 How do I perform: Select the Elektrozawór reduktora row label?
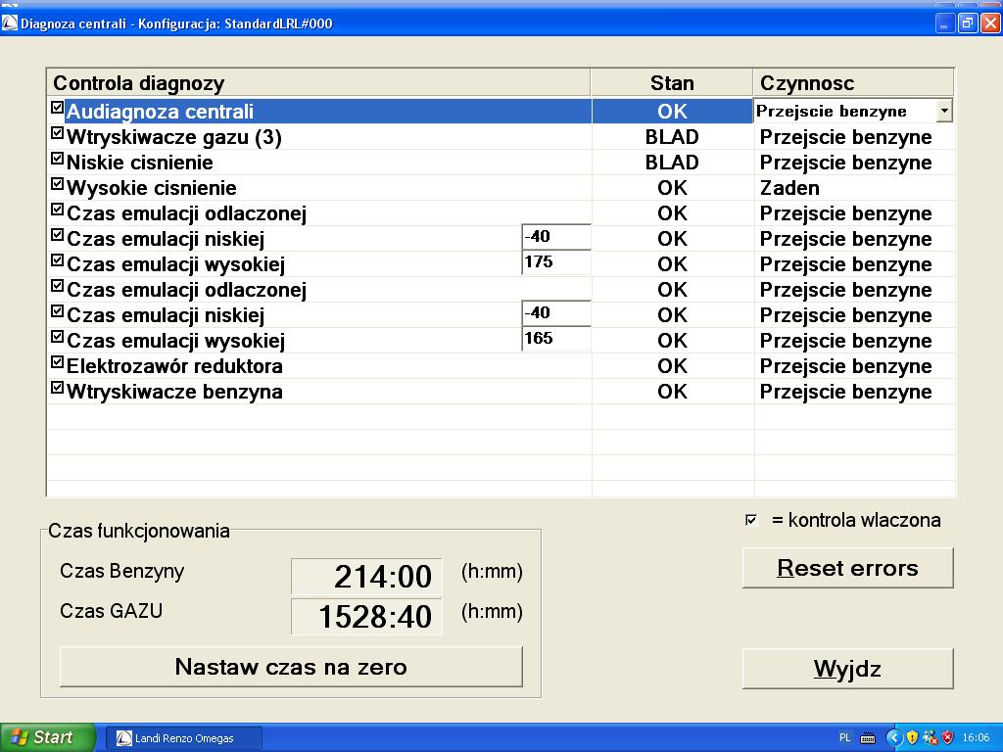point(174,366)
